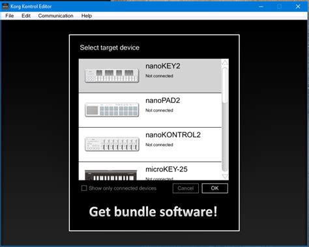This screenshot has width=309, height=247.
Task: Click the Korg Kontrol Editor app icon
Action: click(x=5, y=7)
